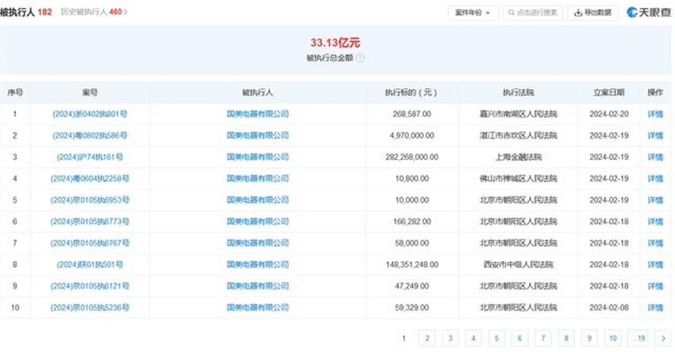Open case (2024)沪74执161号 link
Viewport: 675px width, 352px height.
[90, 157]
